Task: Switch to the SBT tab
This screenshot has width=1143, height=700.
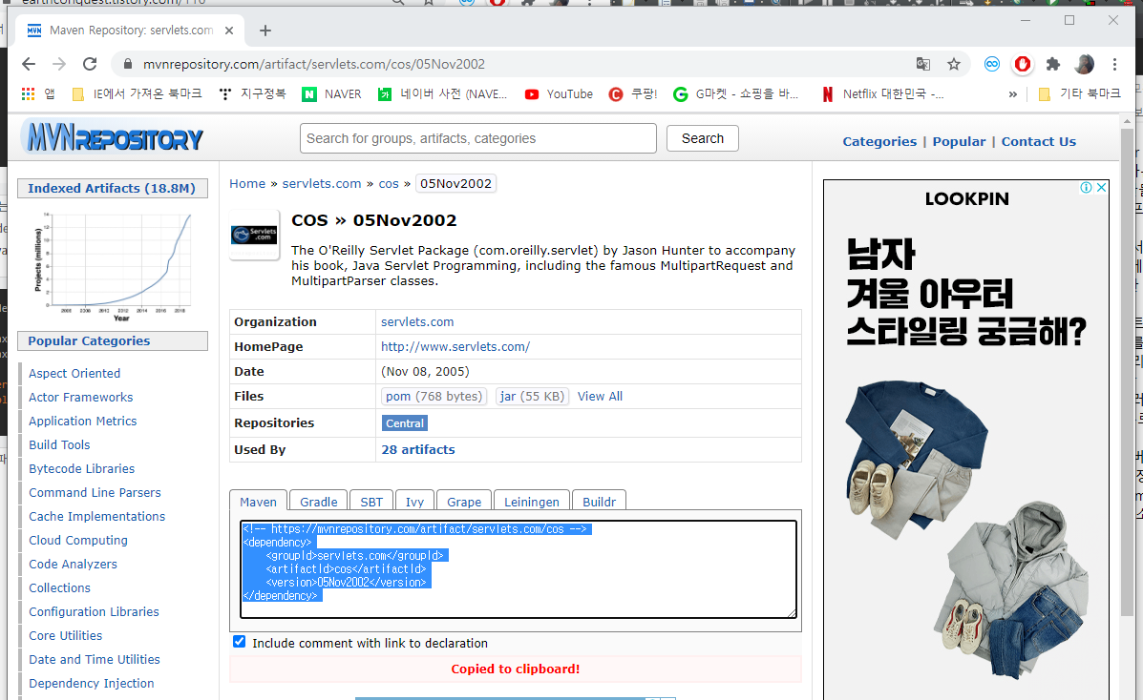Action: (371, 501)
